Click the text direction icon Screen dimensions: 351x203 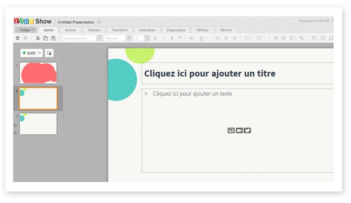point(302,38)
